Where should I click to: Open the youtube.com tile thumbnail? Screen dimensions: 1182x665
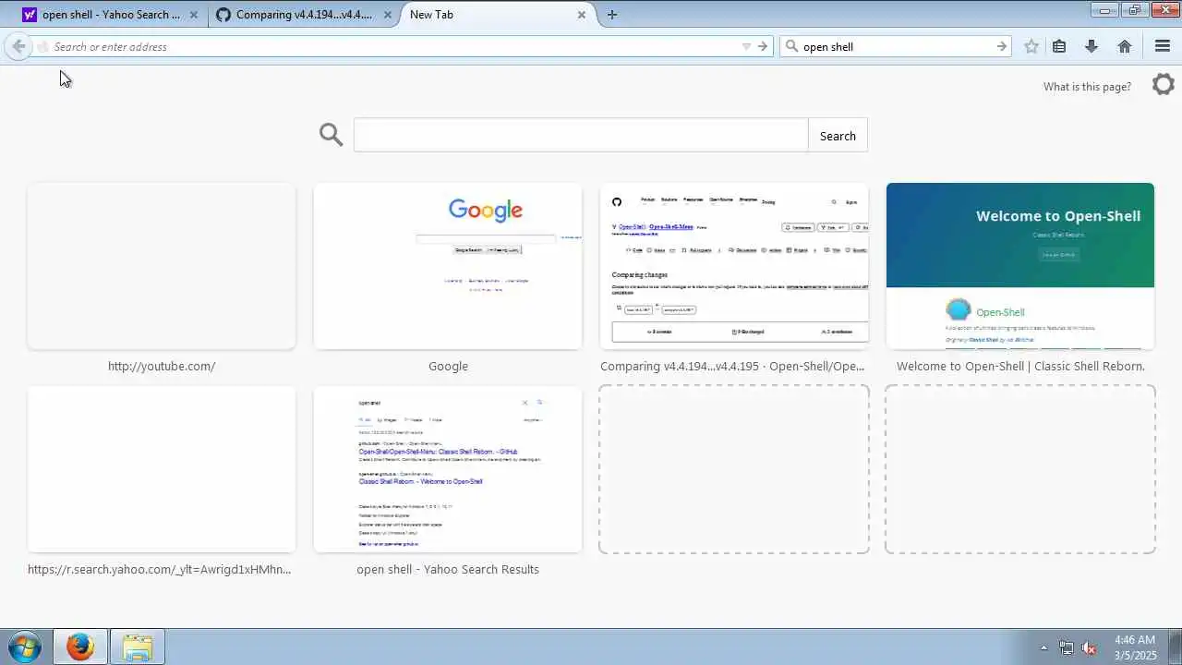tap(162, 266)
